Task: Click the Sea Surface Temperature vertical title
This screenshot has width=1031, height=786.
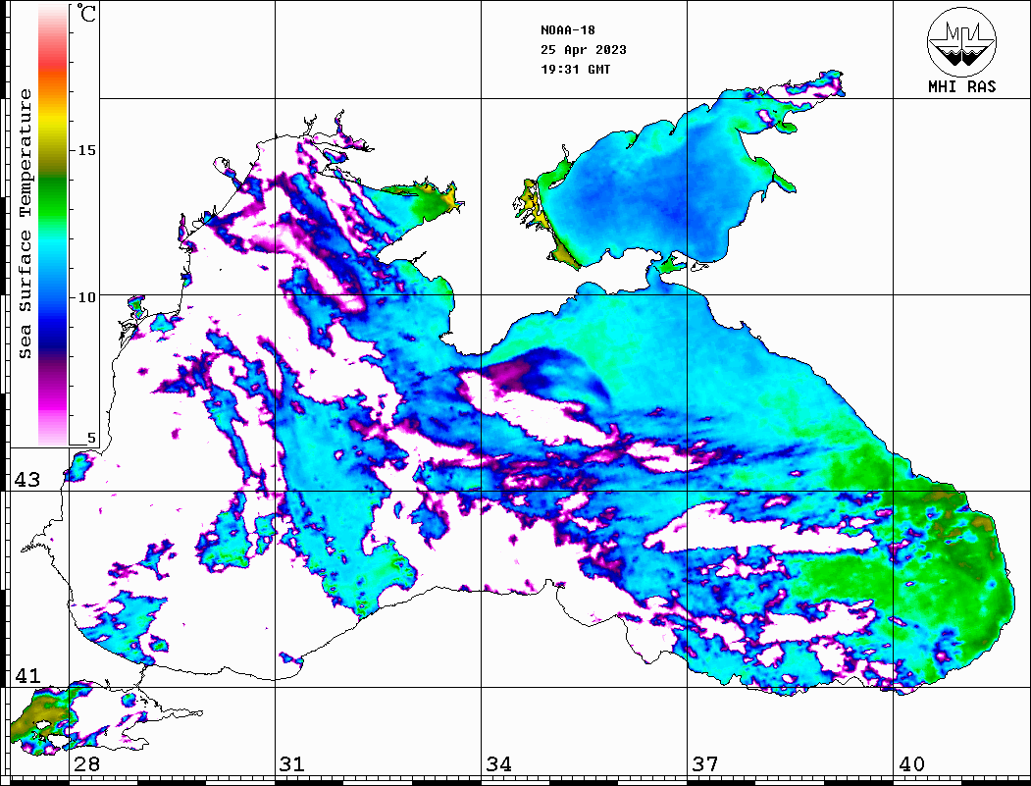Action: click(25, 225)
